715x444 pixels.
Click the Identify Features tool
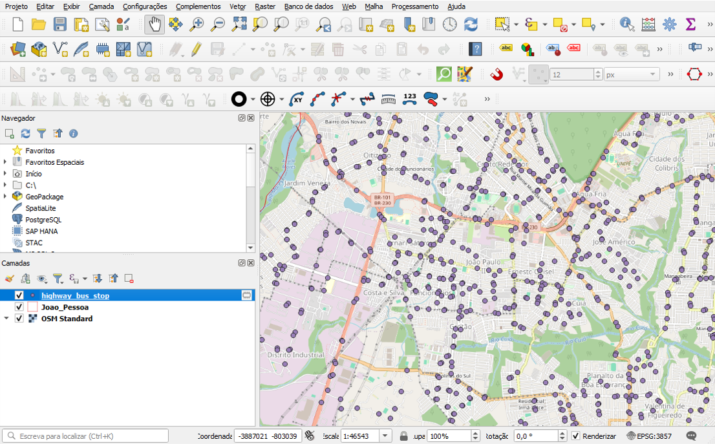626,25
